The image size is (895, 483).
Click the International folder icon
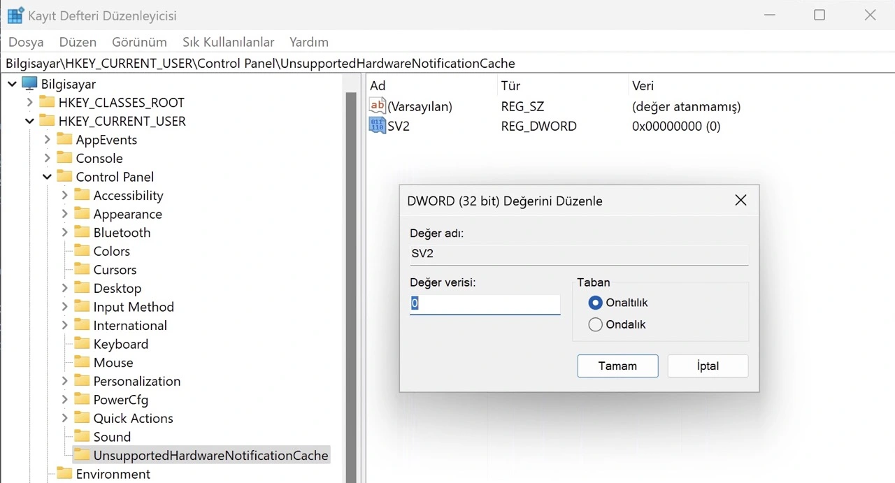[82, 326]
